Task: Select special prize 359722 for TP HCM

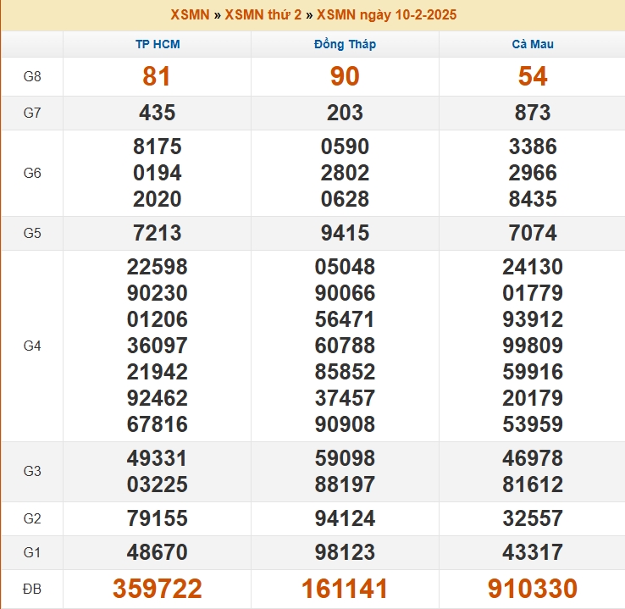Action: point(157,589)
